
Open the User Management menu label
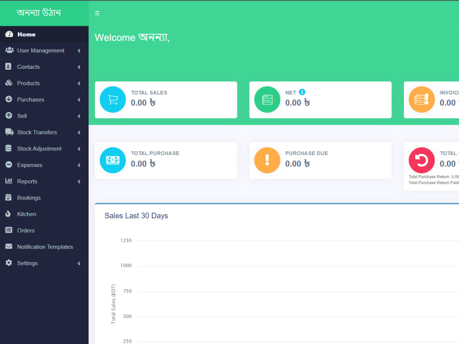[41, 50]
